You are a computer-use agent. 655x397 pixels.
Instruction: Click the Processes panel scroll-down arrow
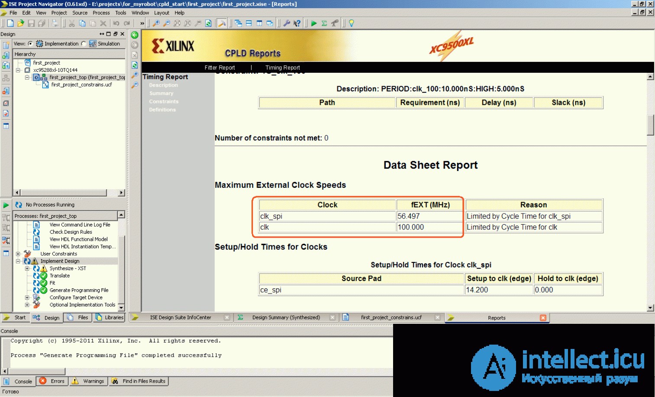point(121,308)
